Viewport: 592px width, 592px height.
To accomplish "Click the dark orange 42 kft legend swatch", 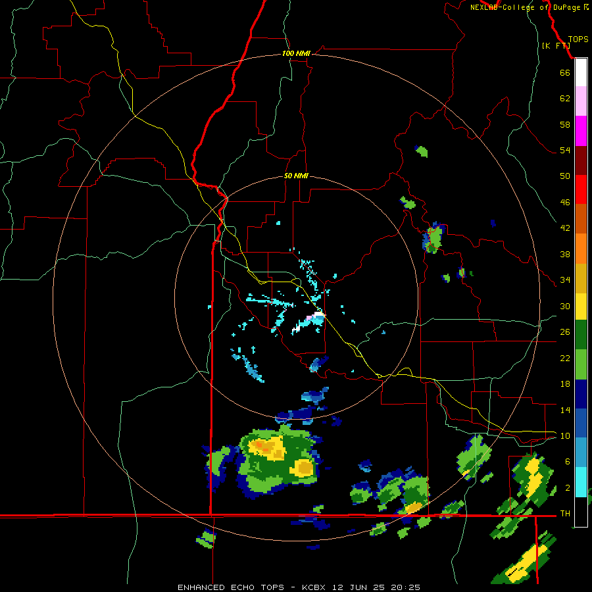I will tap(581, 218).
